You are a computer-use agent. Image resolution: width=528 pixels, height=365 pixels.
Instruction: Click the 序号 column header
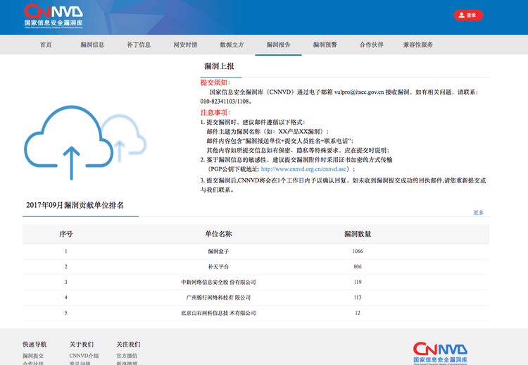[x=65, y=234]
